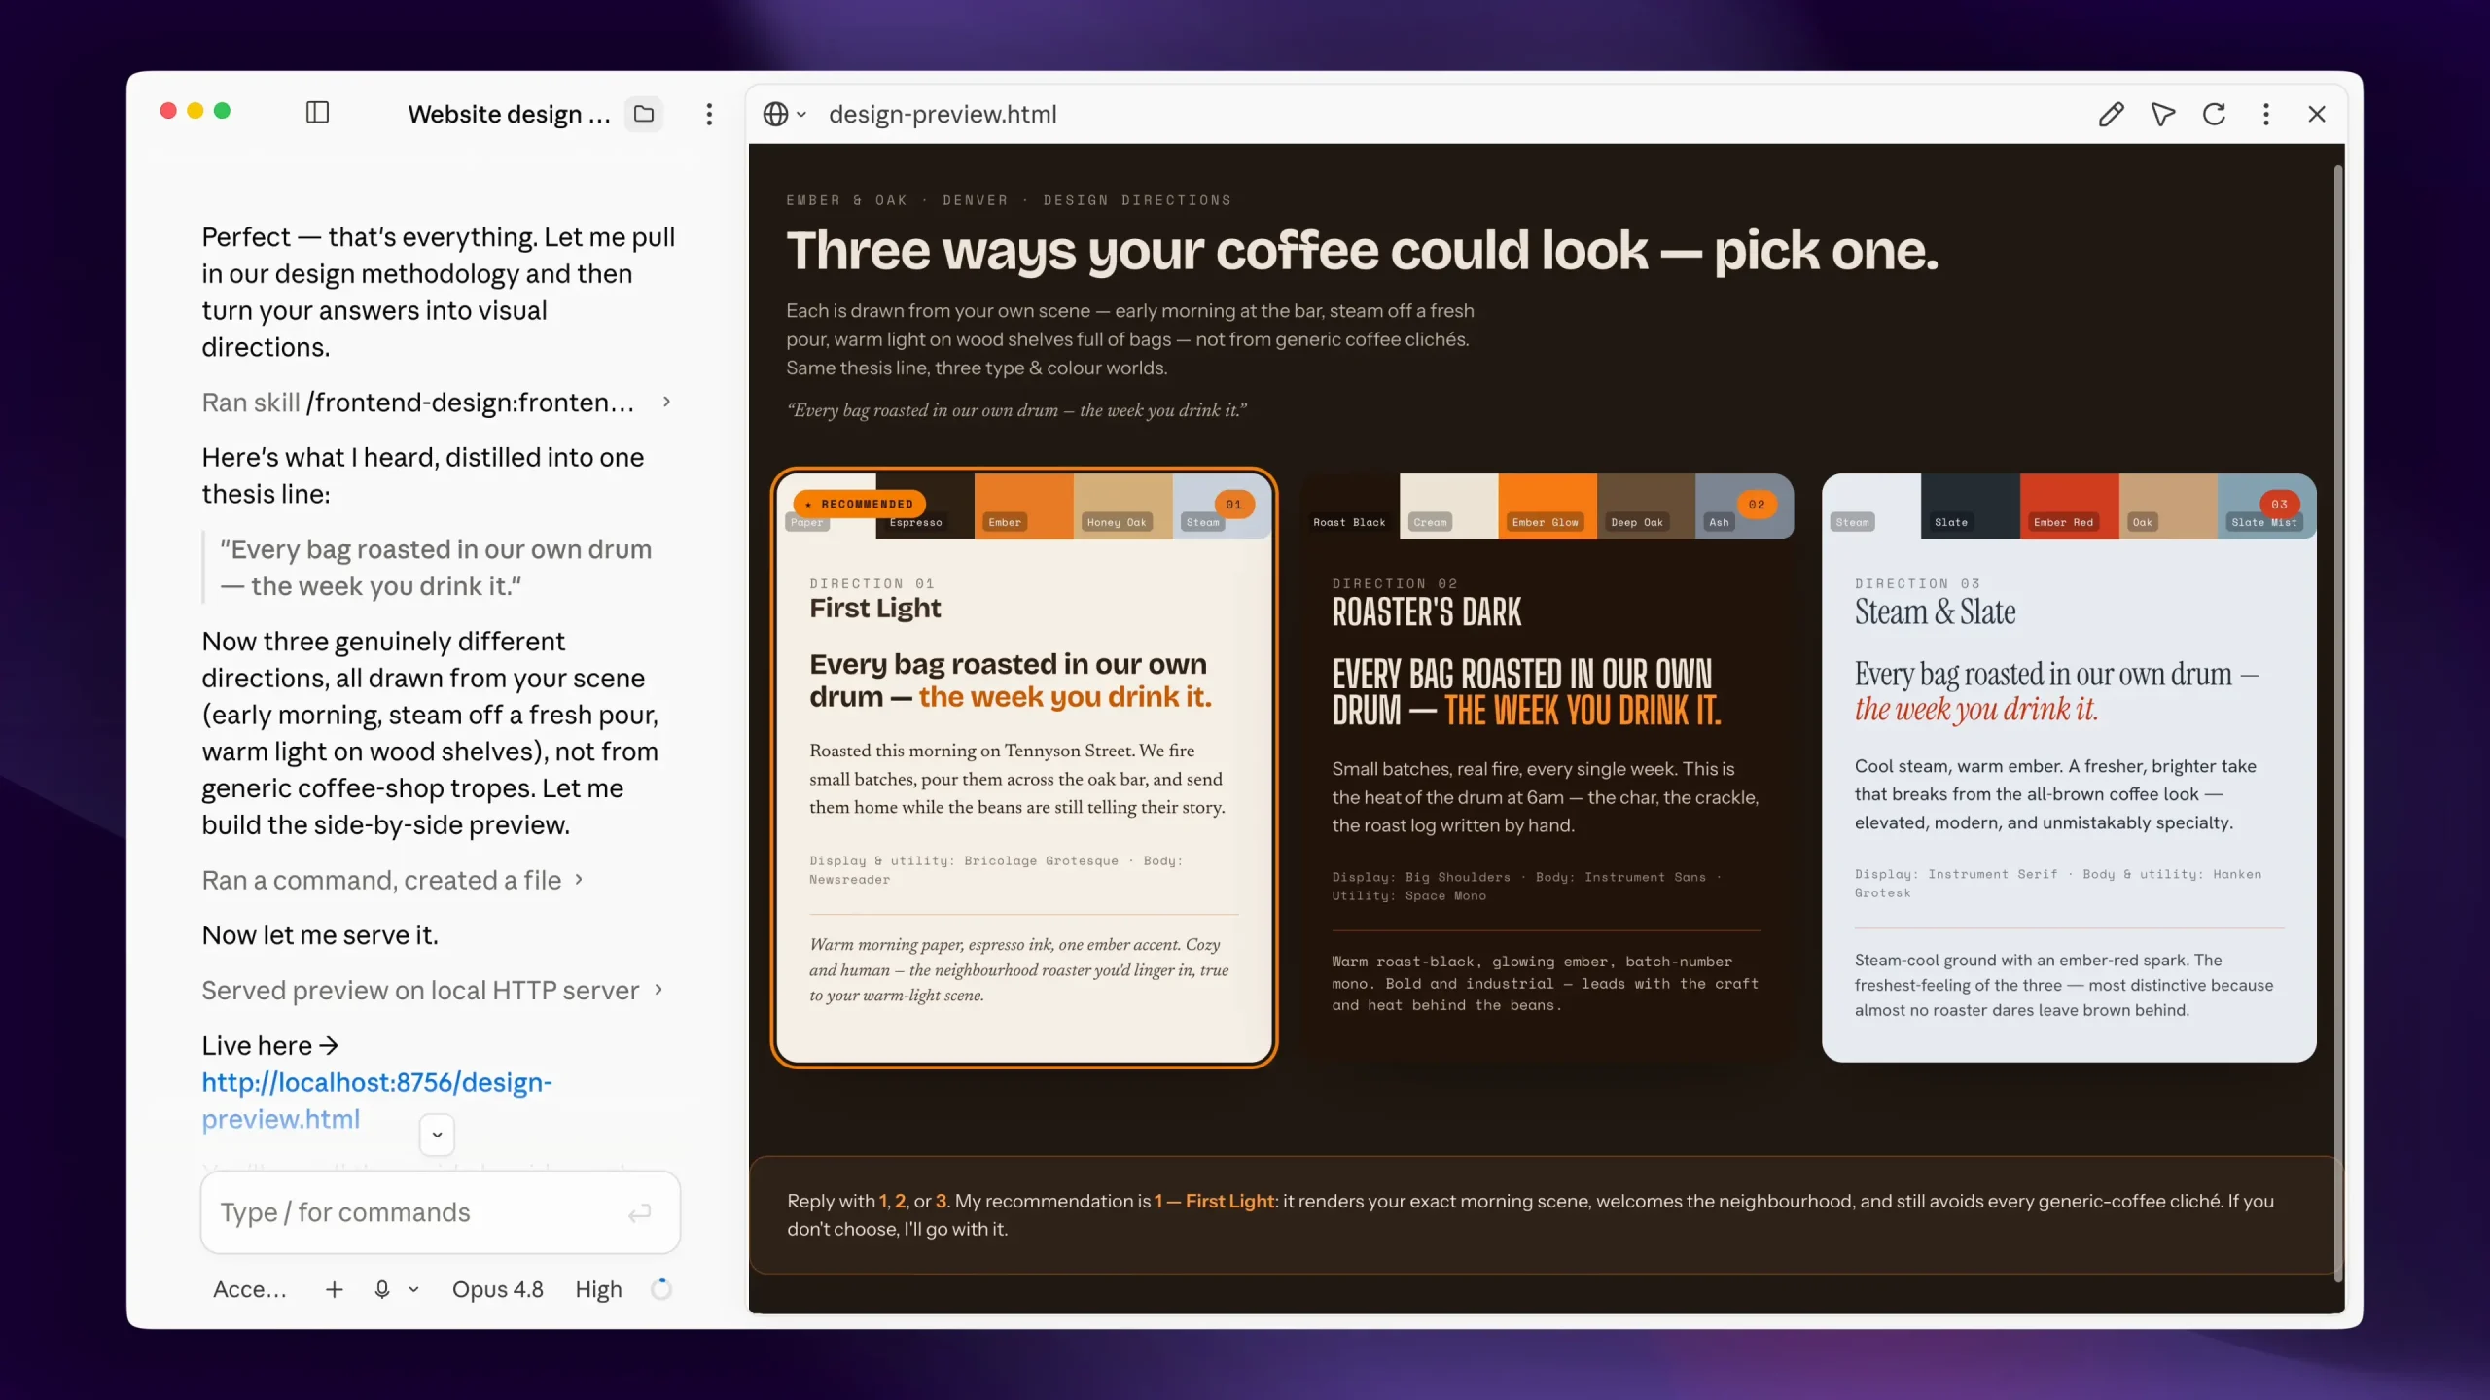Click the Website design conversation title
Screen dimensions: 2490x1400
click(509, 114)
